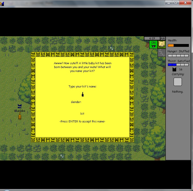193x191 pixels.
Task: Open the MAP scroll icon
Action: click(x=161, y=44)
